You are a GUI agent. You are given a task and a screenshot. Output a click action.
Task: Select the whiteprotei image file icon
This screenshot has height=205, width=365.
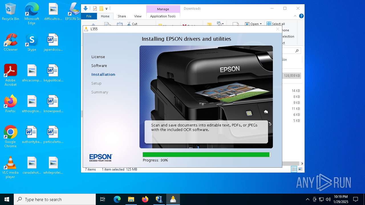[x=53, y=165]
